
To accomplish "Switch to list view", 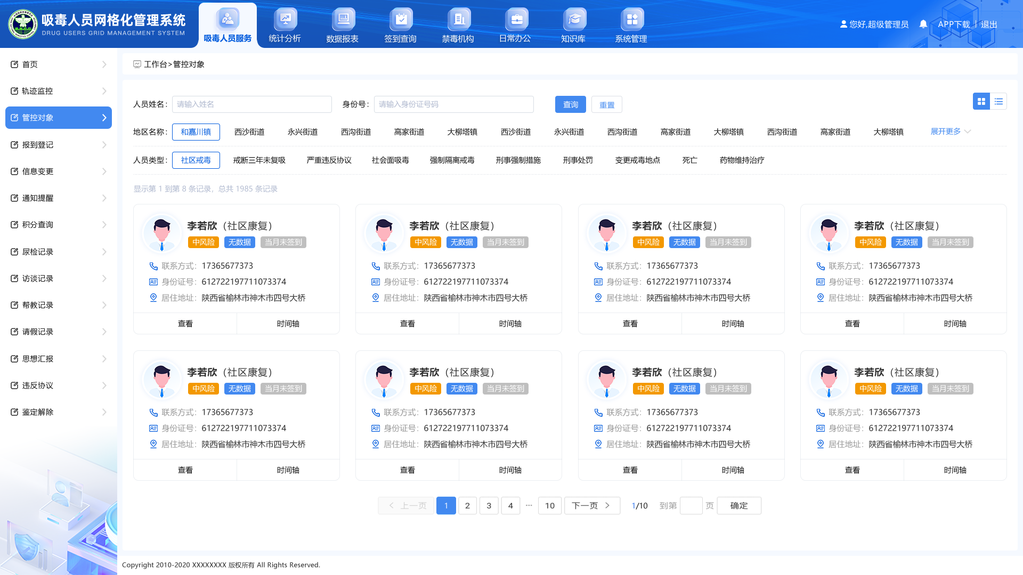I will [x=998, y=101].
